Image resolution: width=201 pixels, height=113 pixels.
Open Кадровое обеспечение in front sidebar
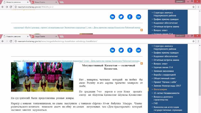click(166, 56)
